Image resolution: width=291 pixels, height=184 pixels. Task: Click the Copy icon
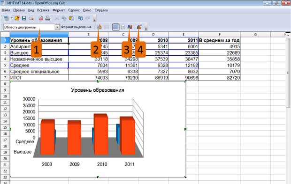tap(64, 18)
